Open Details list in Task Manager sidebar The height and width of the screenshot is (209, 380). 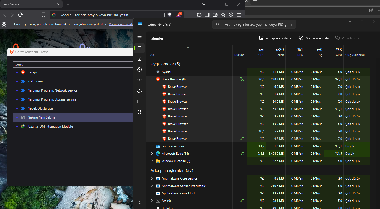pos(139,101)
